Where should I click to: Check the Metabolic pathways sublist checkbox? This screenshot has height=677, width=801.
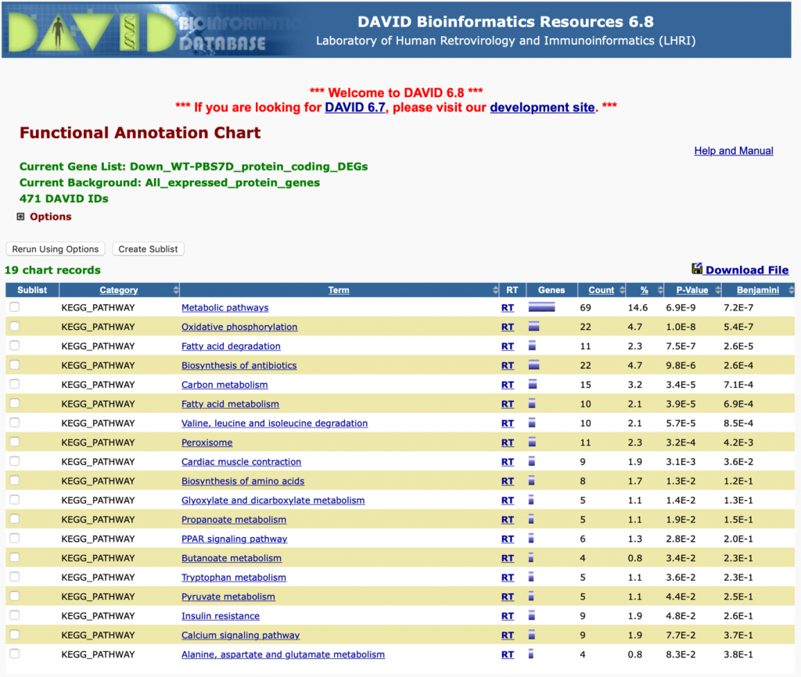pyautogui.click(x=15, y=308)
